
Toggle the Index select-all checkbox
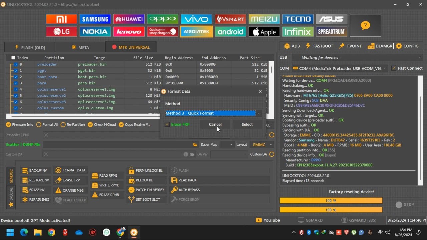click(x=13, y=58)
